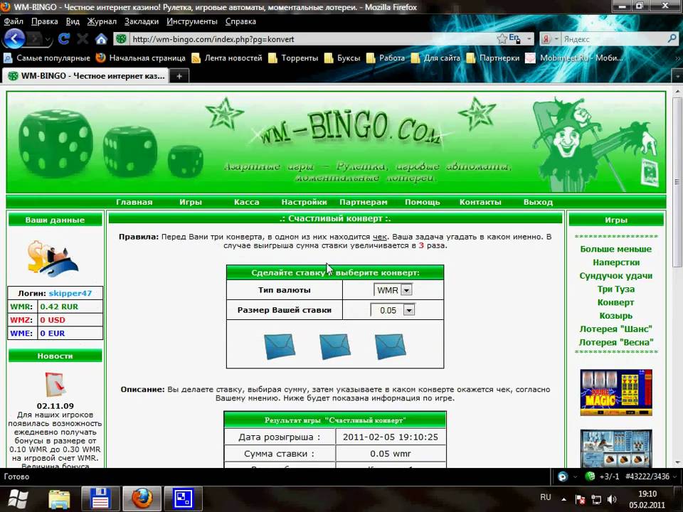Click the search magnifier in Yandex box
Screen dimensions: 683x512
click(672, 38)
